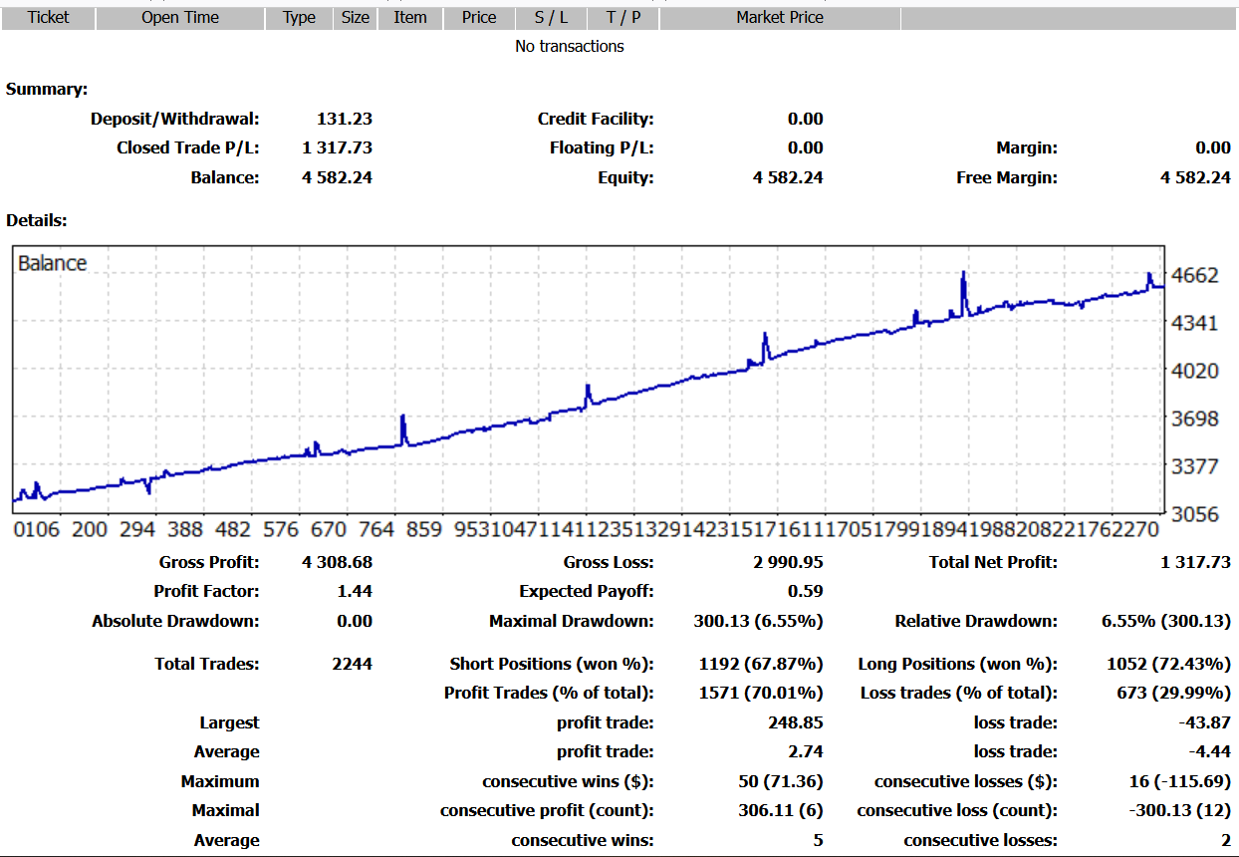The image size is (1239, 857).
Task: Click the Credit Facility label
Action: point(596,119)
